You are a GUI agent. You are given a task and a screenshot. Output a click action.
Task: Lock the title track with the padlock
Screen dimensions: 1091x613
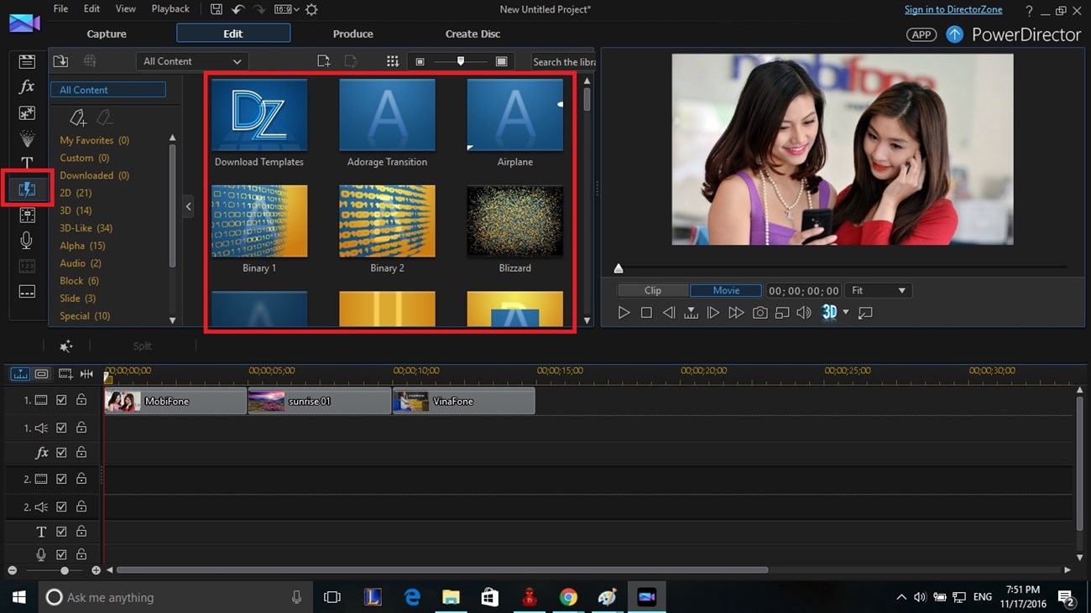pyautogui.click(x=81, y=531)
